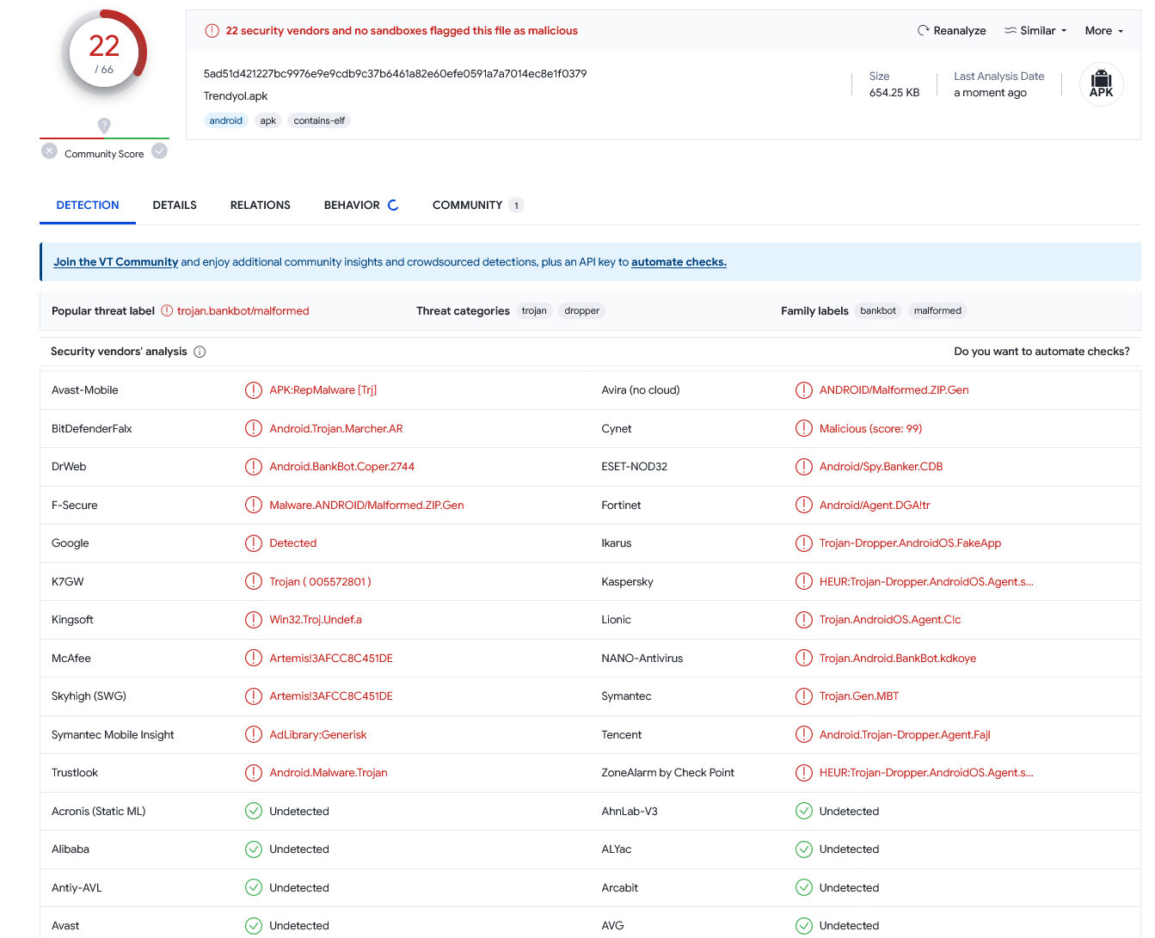
Task: Click the bankbot family label chip
Action: point(877,311)
